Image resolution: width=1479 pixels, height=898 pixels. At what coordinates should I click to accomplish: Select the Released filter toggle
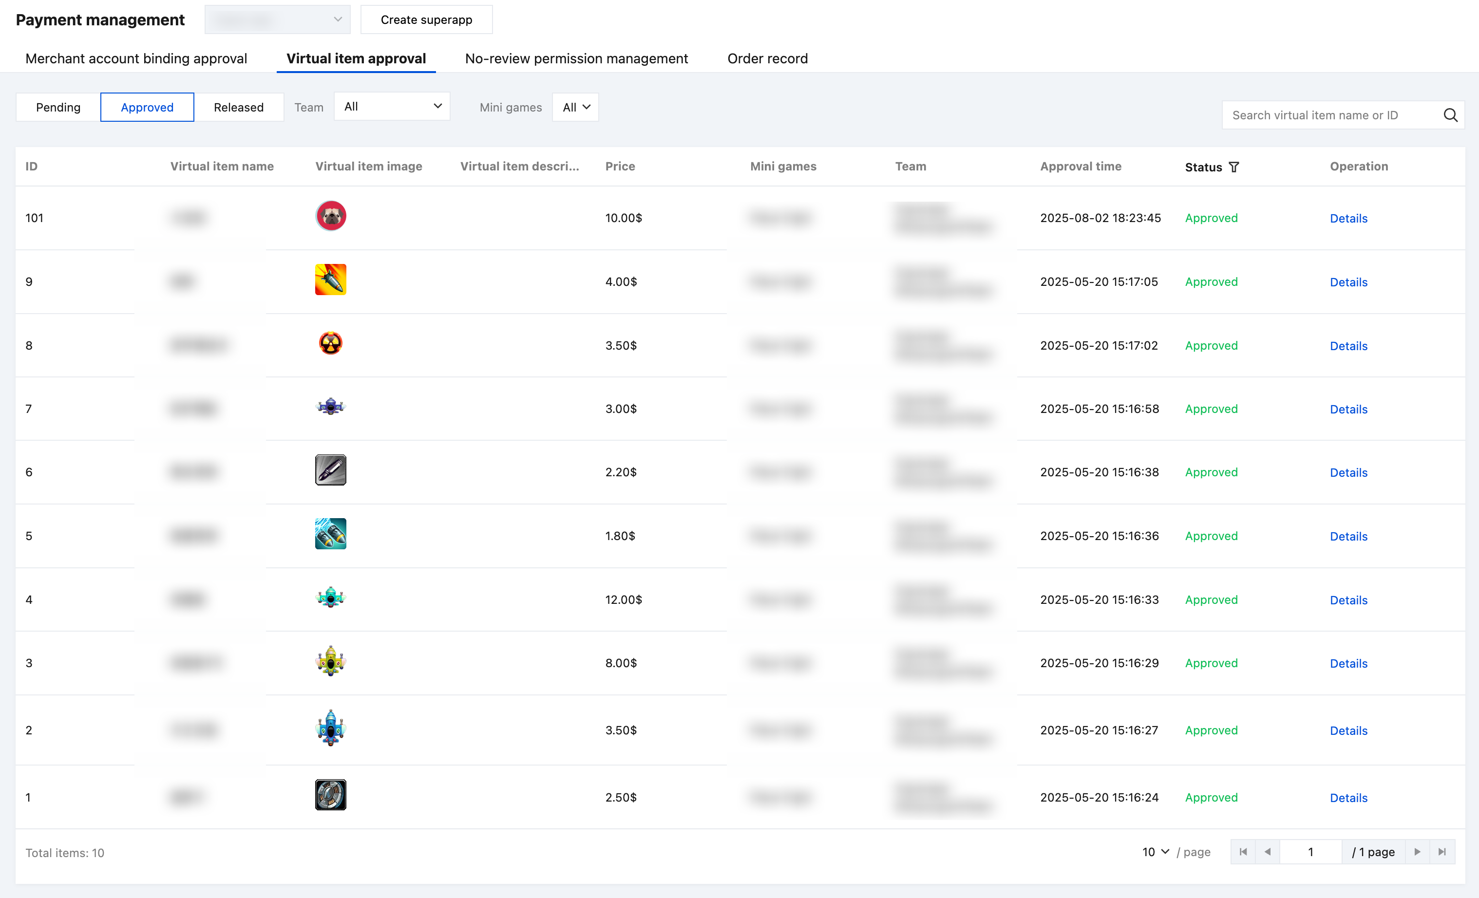click(238, 107)
